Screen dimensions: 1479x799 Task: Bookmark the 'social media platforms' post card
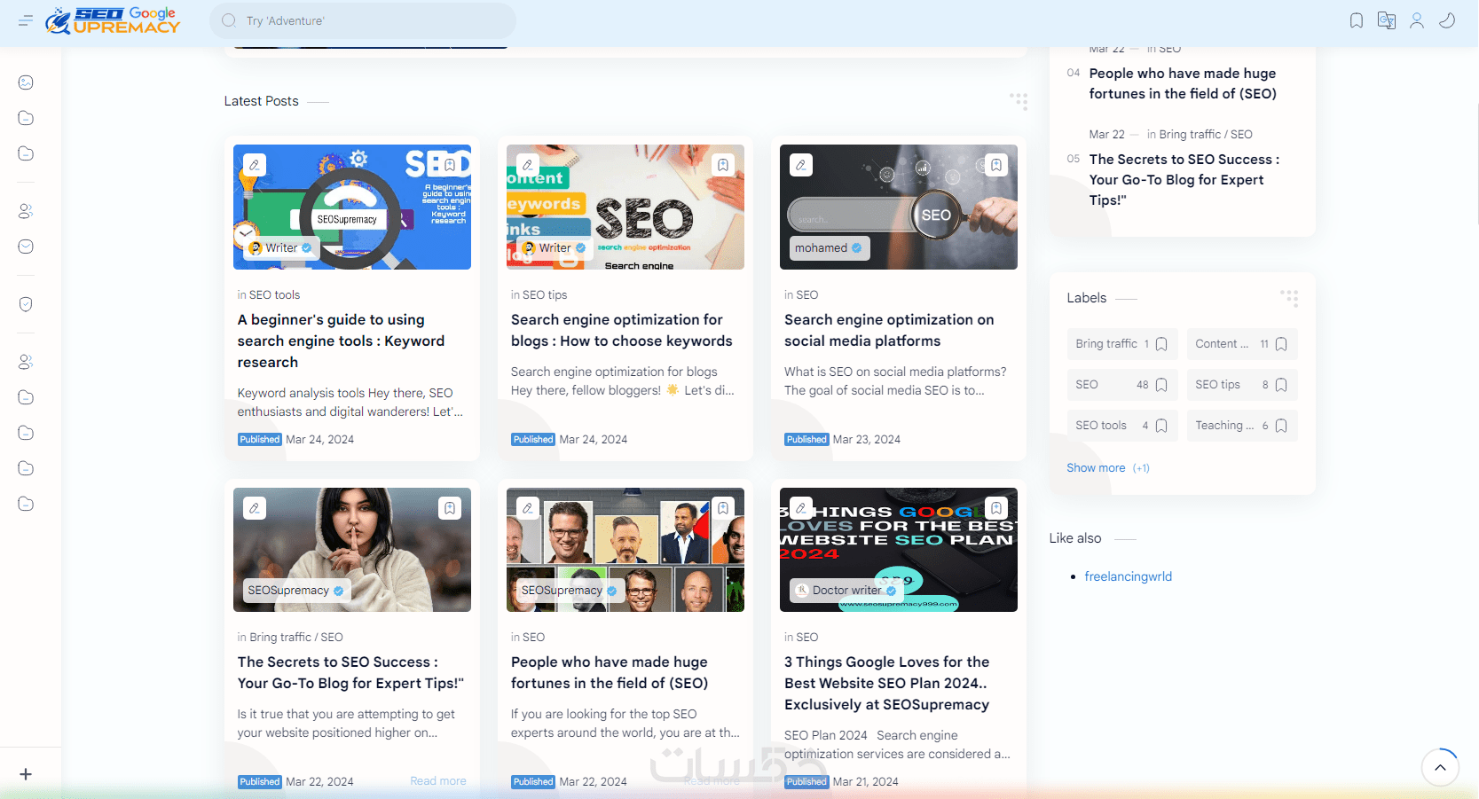pos(996,165)
